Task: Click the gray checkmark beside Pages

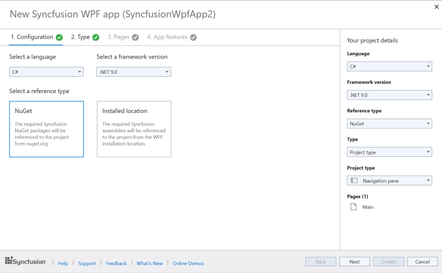Action: pyautogui.click(x=135, y=37)
